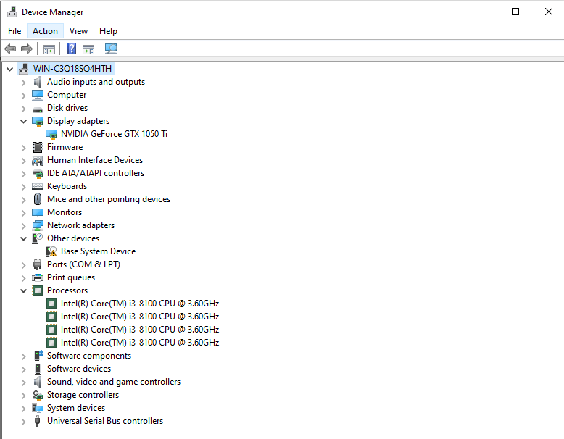Select the Monitors label
The image size is (564, 439).
pyautogui.click(x=65, y=212)
